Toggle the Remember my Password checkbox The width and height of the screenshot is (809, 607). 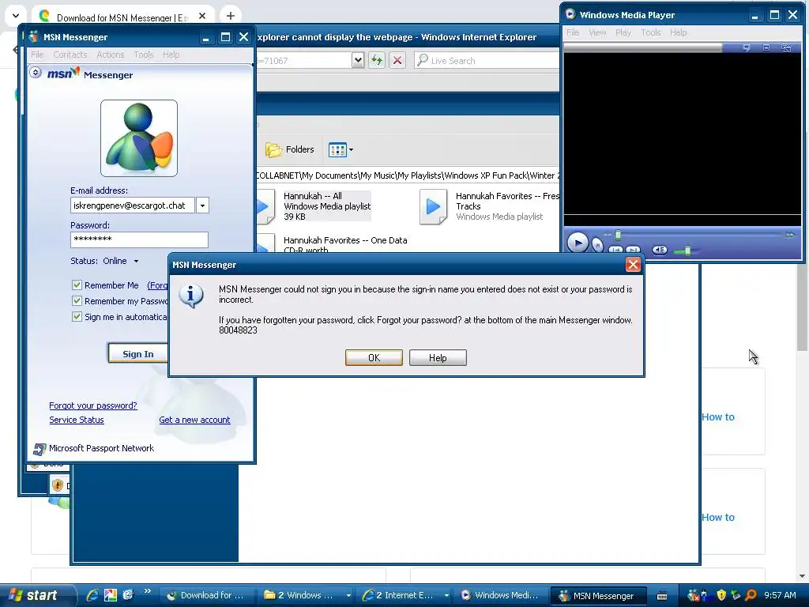click(77, 300)
